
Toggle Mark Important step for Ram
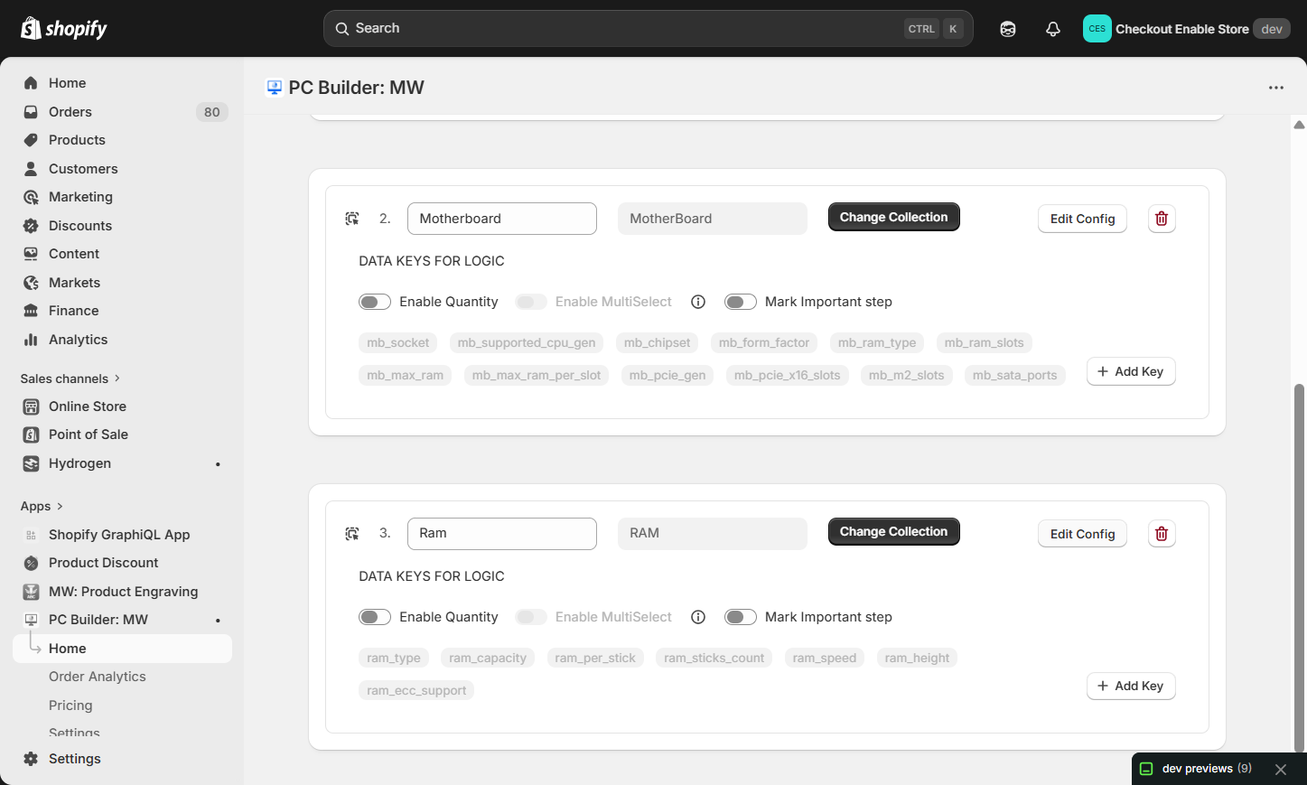tap(741, 617)
